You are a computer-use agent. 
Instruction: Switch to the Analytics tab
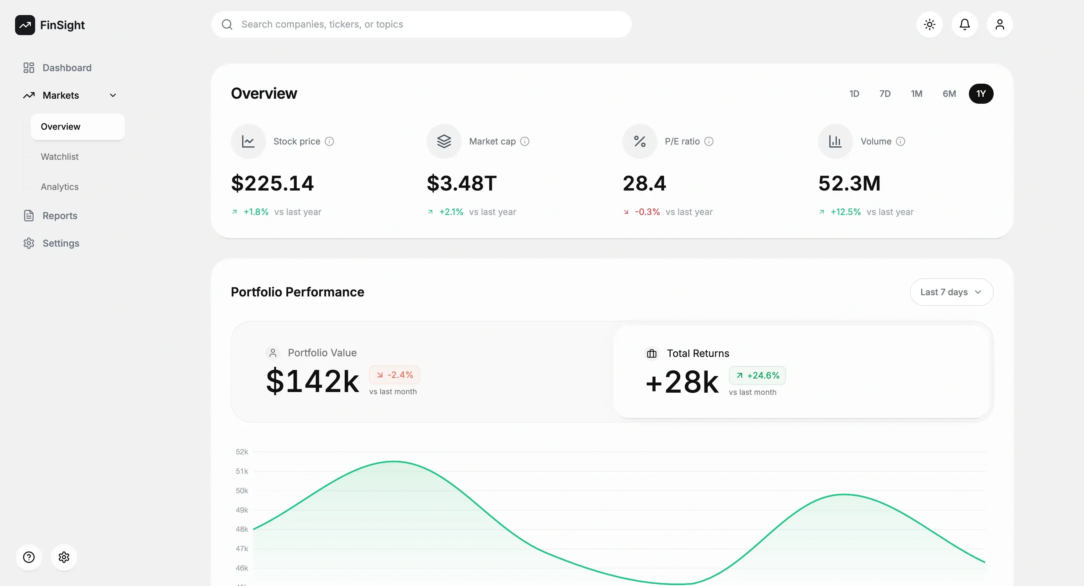coord(59,187)
